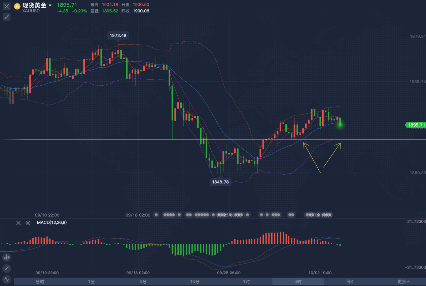Switch chart to 15分 interval
Viewport: 426px width, 286px height.
[194, 282]
